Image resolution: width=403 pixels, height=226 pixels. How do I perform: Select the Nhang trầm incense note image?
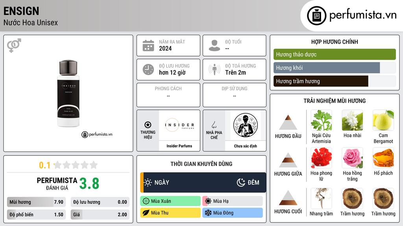tap(321, 199)
